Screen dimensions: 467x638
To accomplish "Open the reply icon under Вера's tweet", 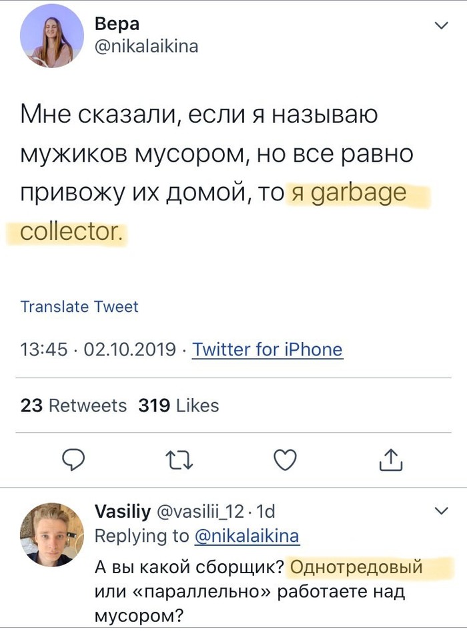I will coord(73,460).
